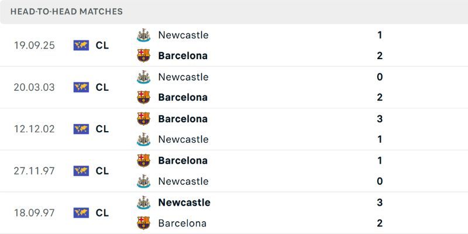Click the Head-to-Head Matches header
Viewport: 468px width, 234px height.
coord(67,12)
